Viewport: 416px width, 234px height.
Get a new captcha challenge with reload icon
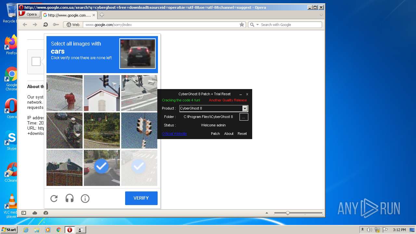tap(54, 198)
